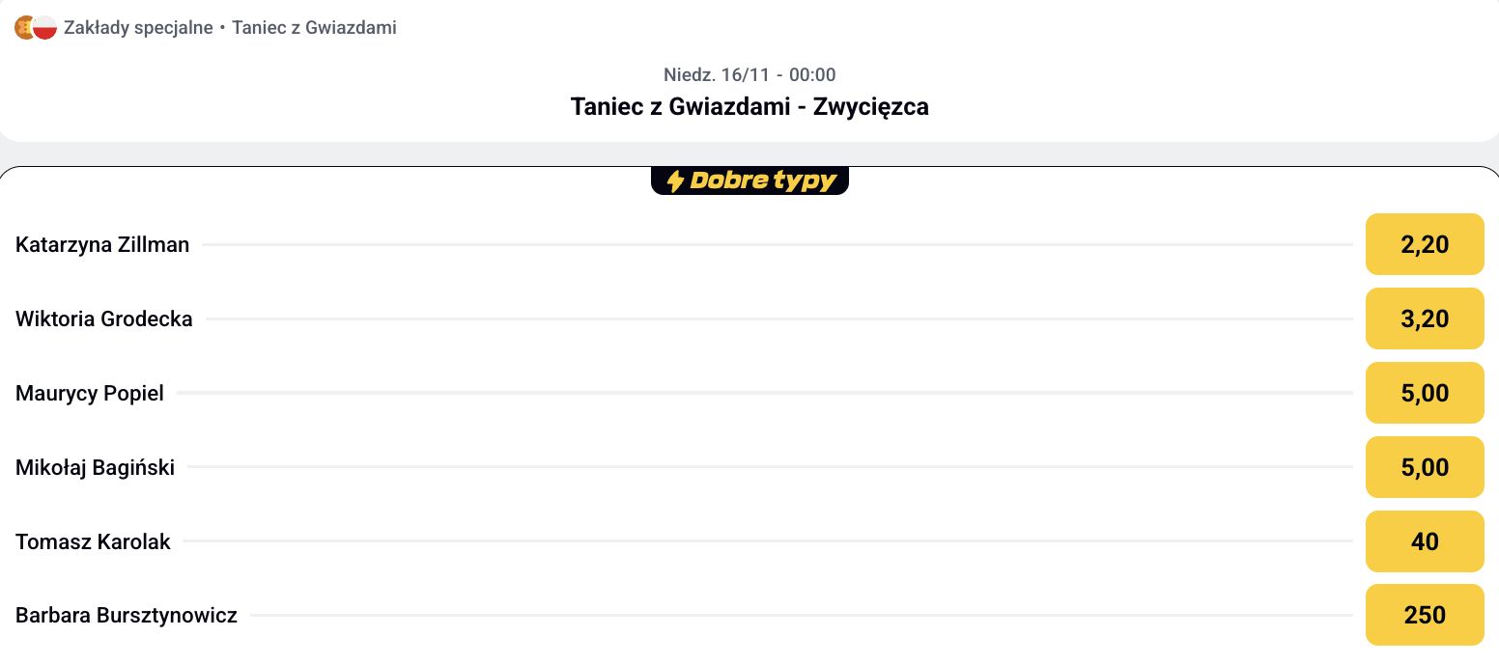This screenshot has width=1499, height=664.
Task: Choose Mikołaj Bagiński's 5,00 odds button
Action: point(1424,467)
